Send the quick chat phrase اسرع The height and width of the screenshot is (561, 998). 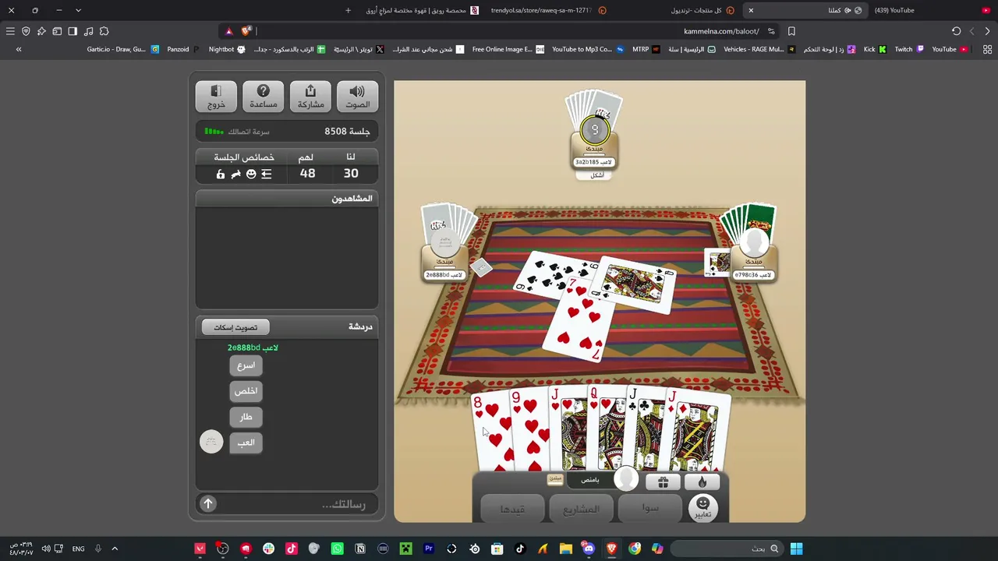246,365
